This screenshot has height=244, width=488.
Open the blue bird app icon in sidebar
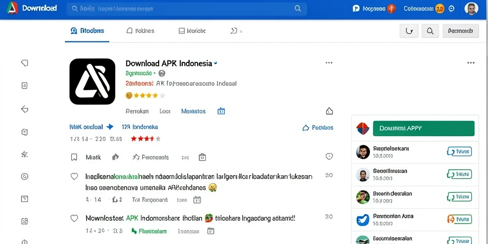point(363,220)
